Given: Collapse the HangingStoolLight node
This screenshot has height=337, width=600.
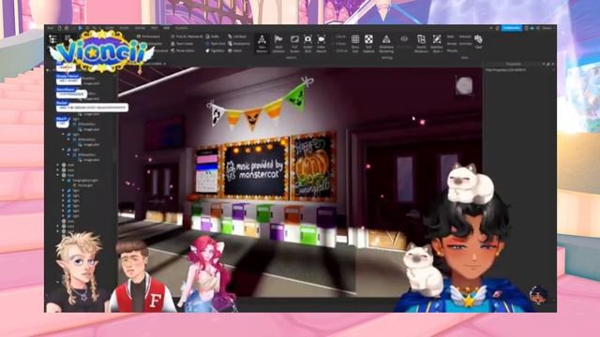Looking at the screenshot, I should [63, 181].
